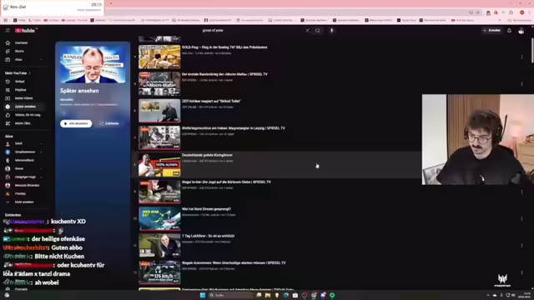Clear the search box with X

tap(308, 30)
